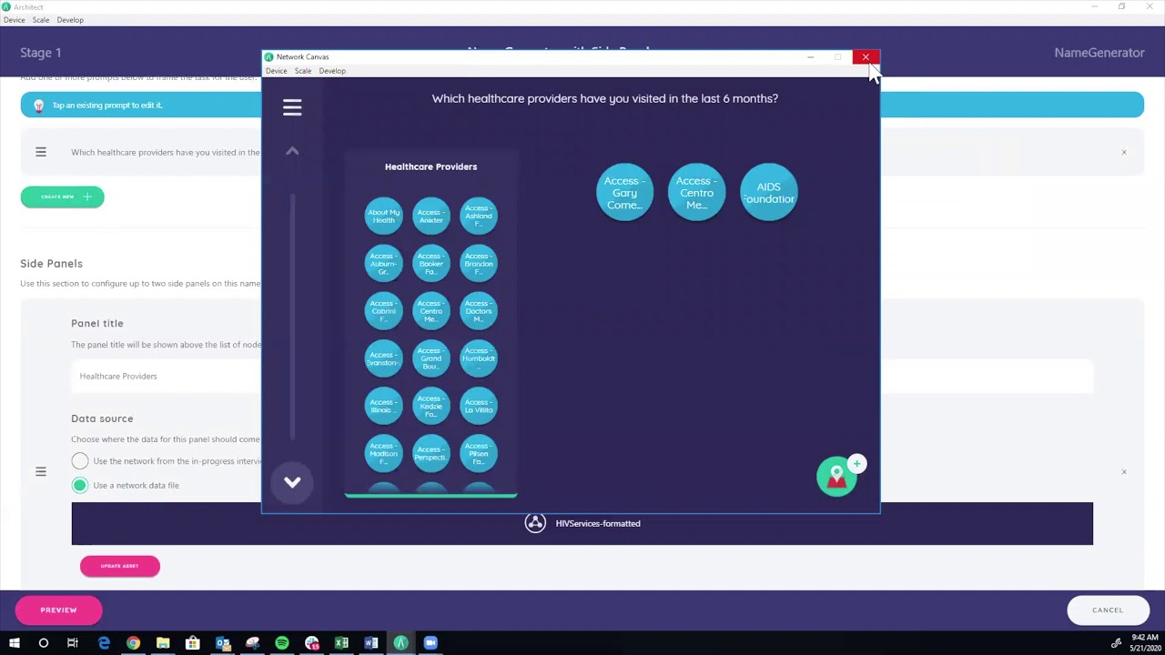Select the 'Access - Perspecti..' node
This screenshot has width=1165, height=655.
(x=431, y=453)
